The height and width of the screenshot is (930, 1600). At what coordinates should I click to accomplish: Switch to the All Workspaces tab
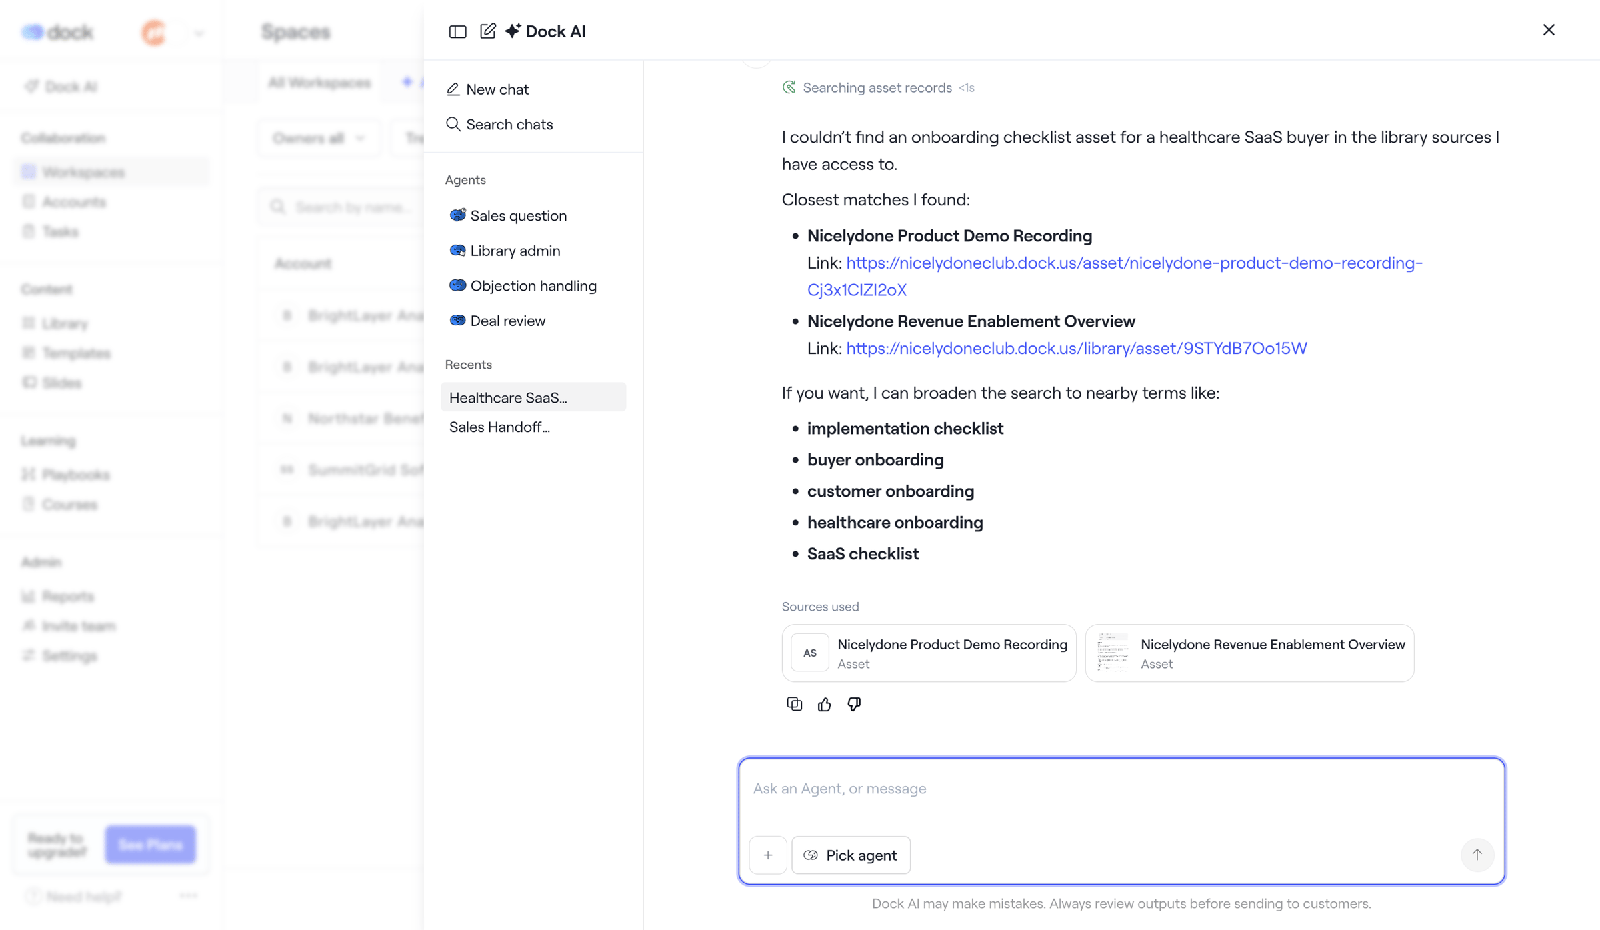point(319,83)
